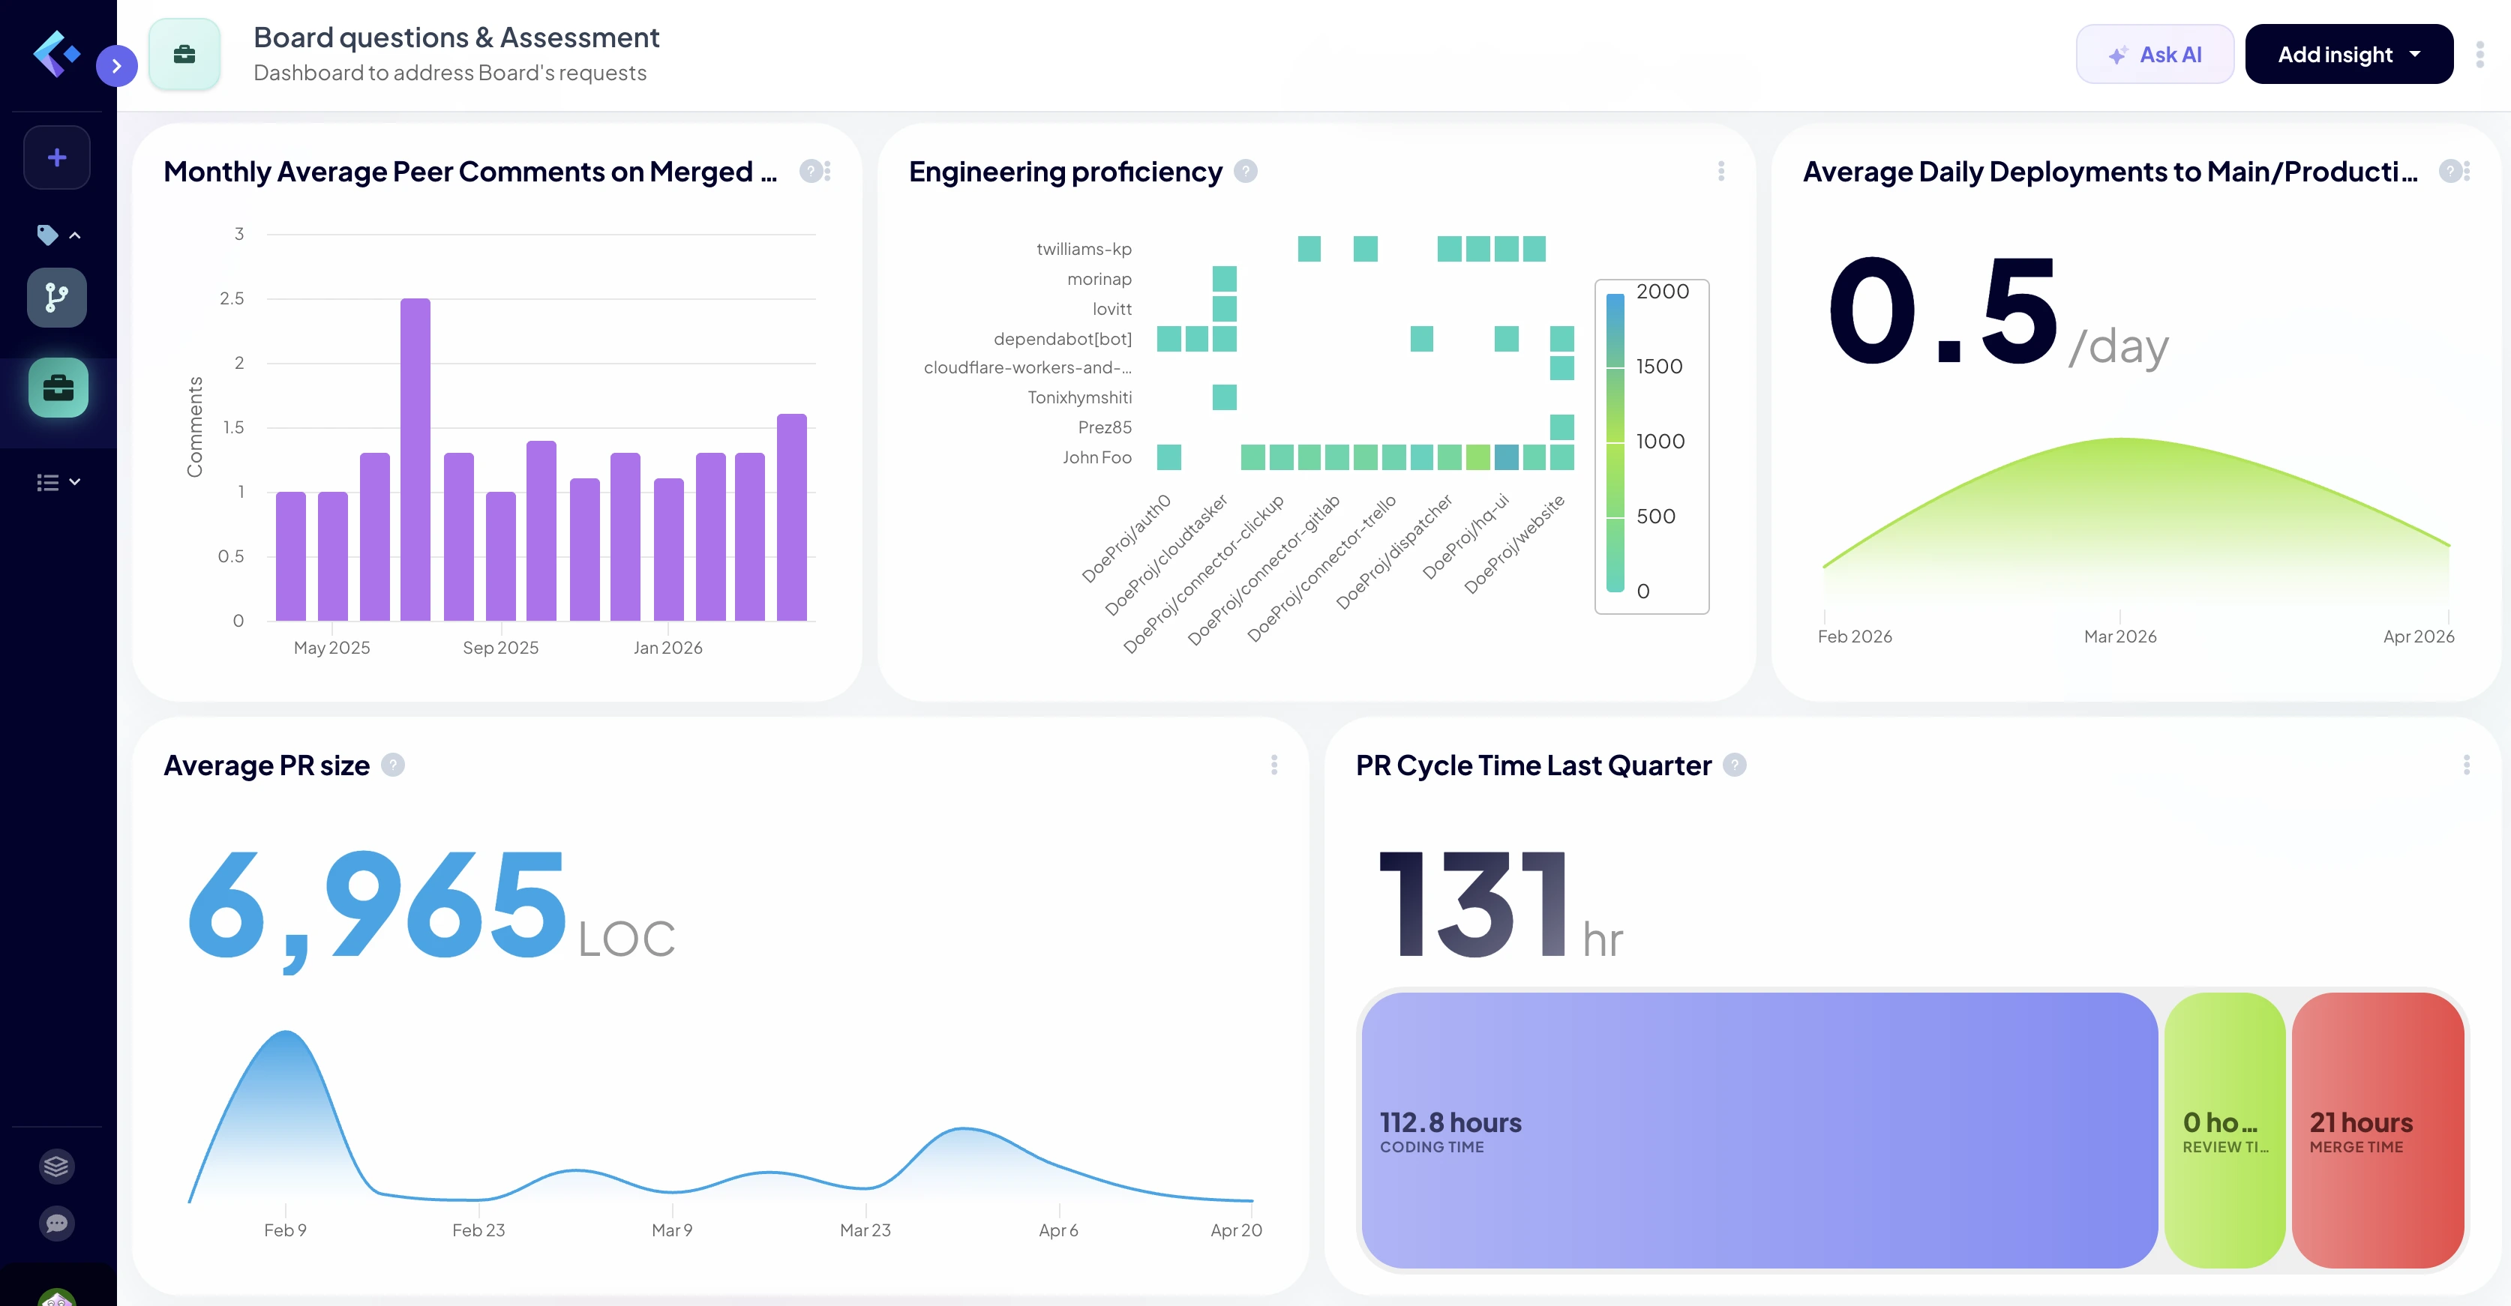Click the Coding Time segment bar
2511x1306 pixels.
[x=1759, y=1131]
